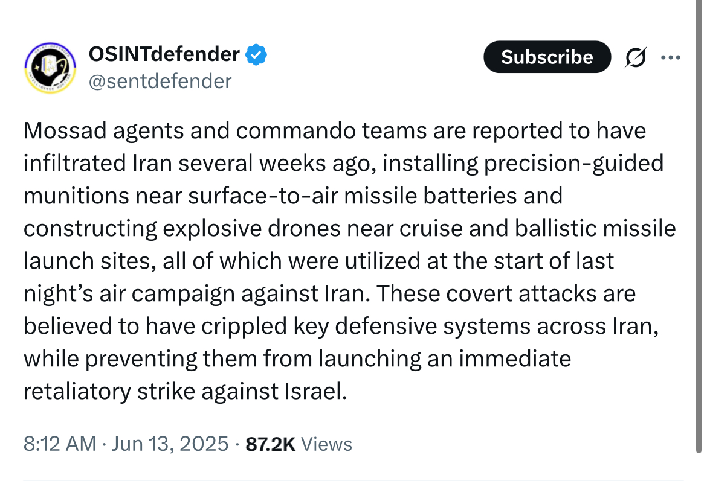
Task: Click the final line retaliatory strike against Israel
Action: click(x=186, y=391)
